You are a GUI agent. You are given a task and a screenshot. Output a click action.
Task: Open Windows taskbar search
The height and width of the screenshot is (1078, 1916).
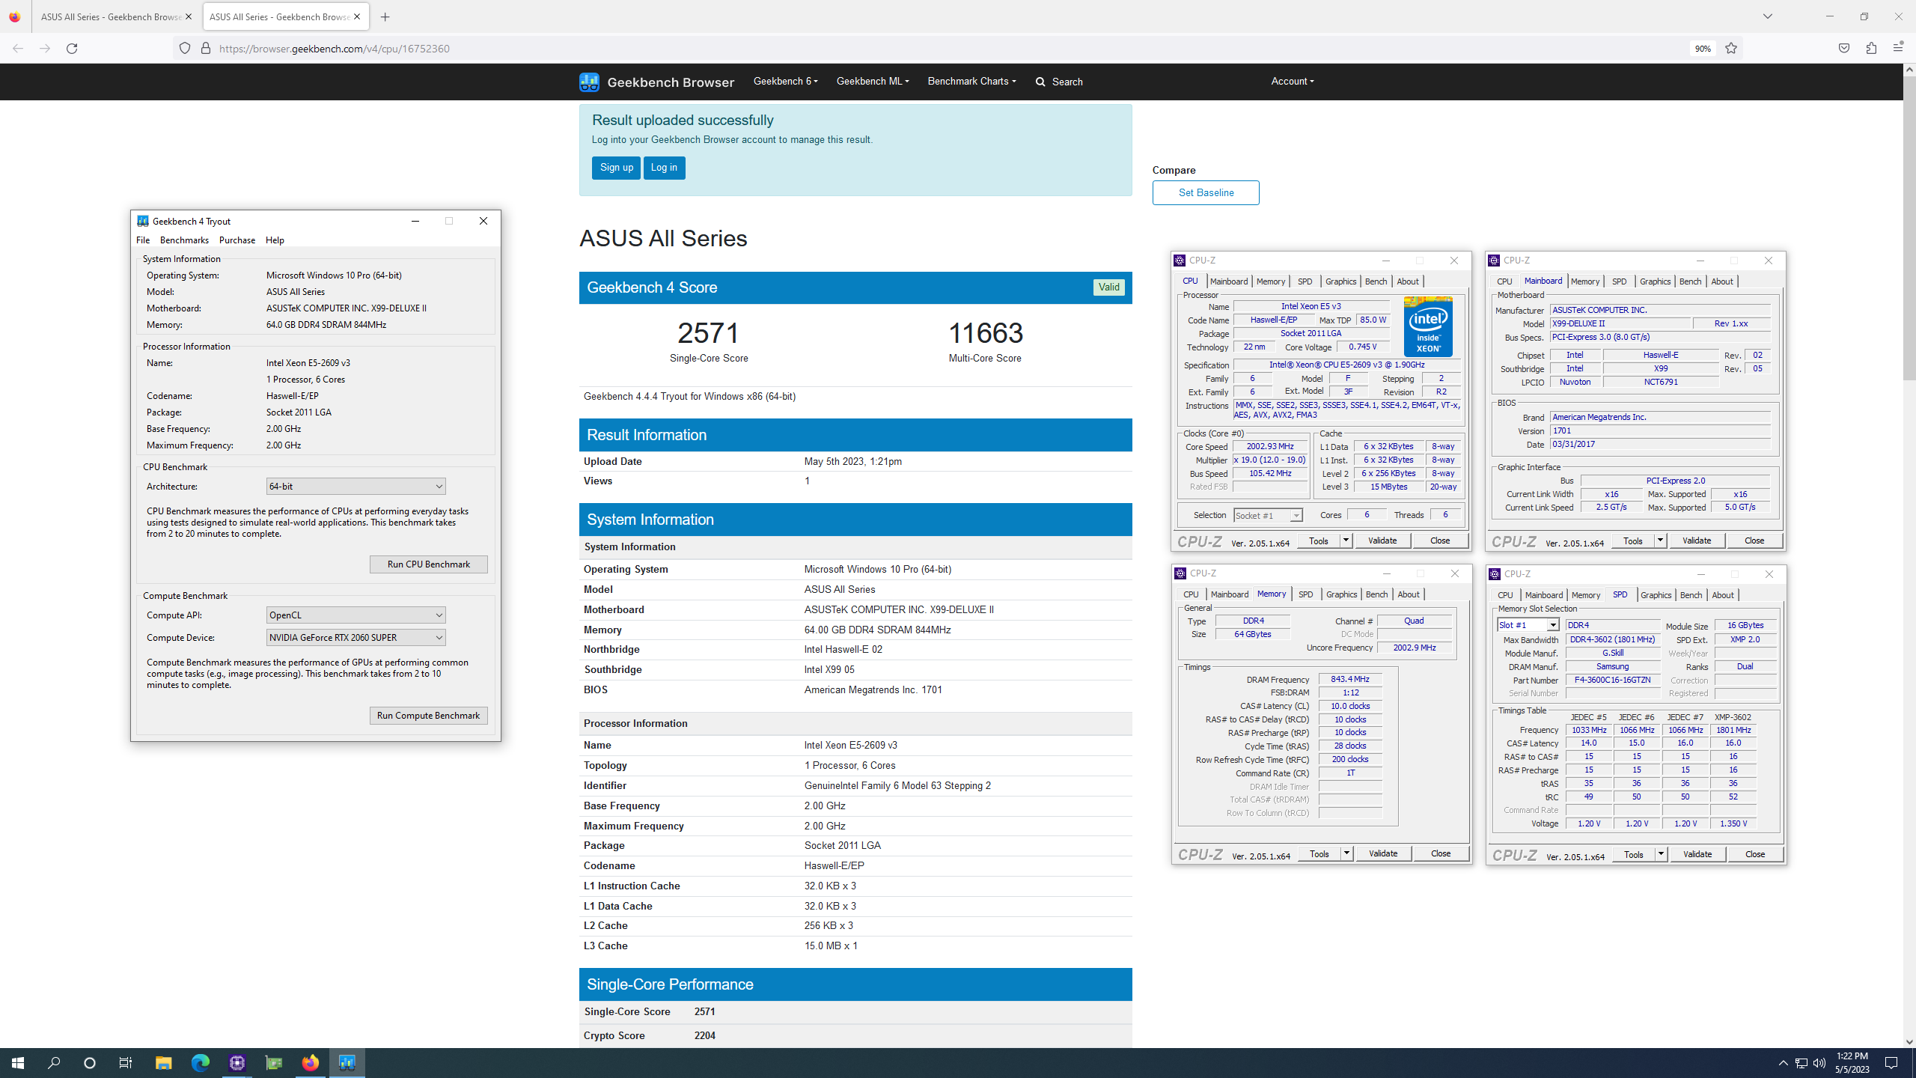click(x=54, y=1063)
